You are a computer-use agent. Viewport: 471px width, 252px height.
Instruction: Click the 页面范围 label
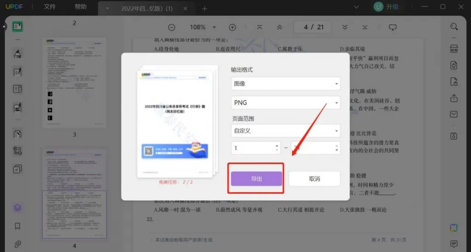tap(242, 119)
